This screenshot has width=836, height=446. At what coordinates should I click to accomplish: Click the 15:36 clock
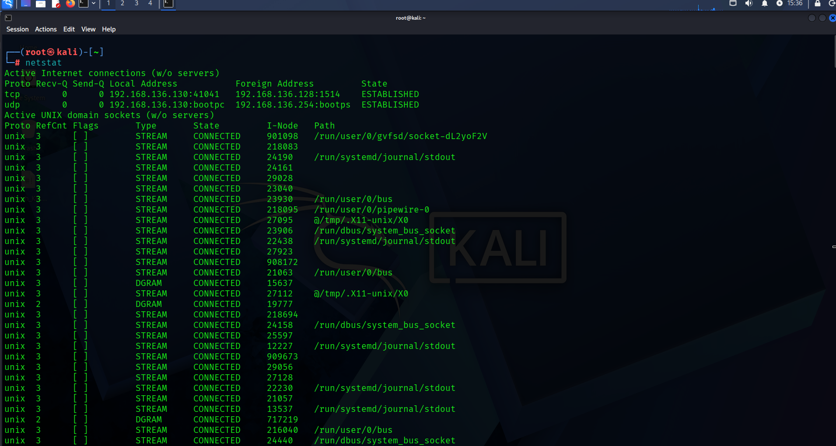(795, 3)
